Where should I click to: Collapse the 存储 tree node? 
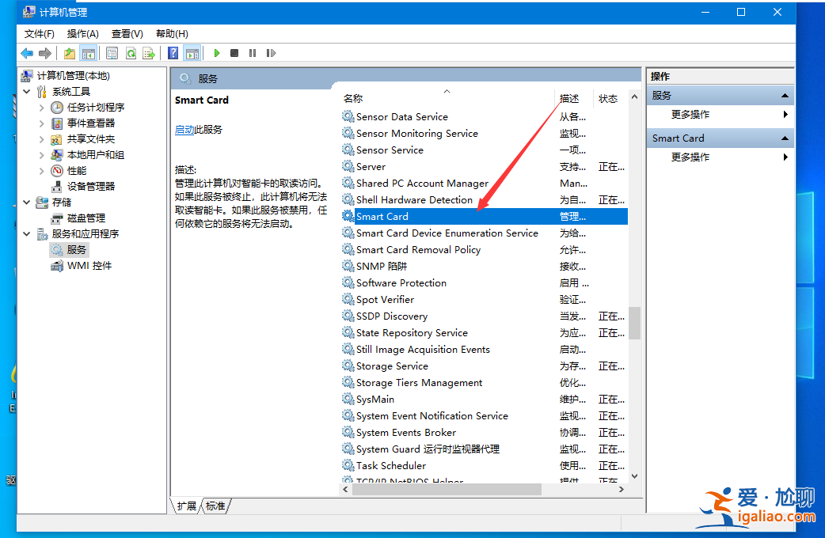[26, 202]
